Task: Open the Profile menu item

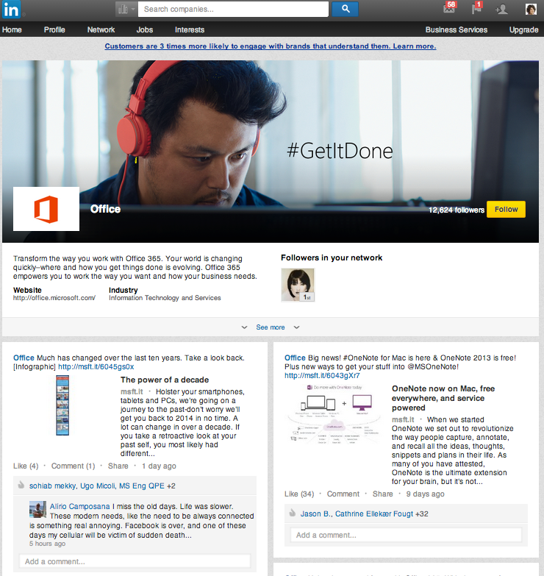Action: point(54,29)
